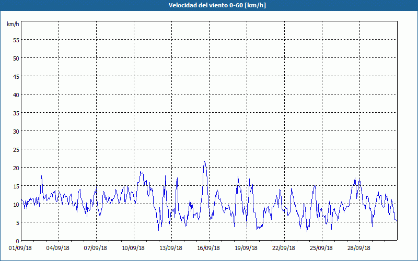Click the date label 07/09/18
418x261 pixels.
(96, 248)
